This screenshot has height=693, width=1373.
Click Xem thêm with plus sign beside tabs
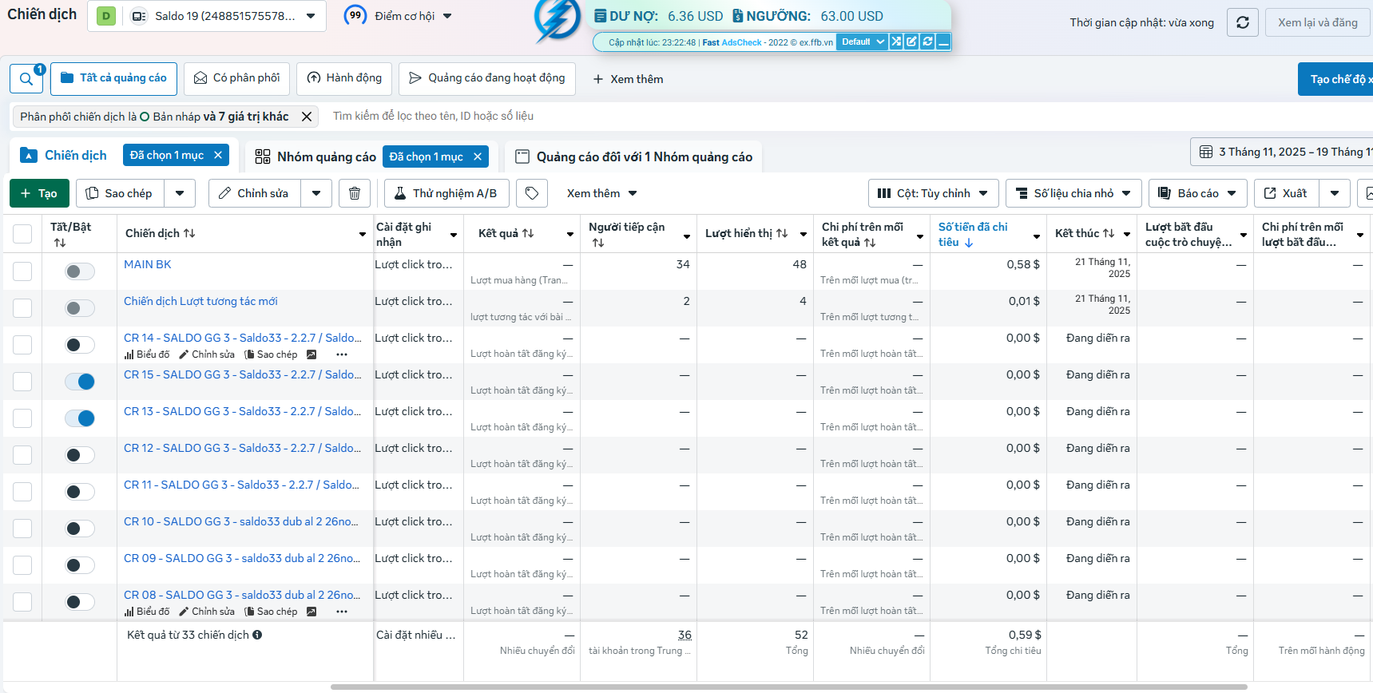pyautogui.click(x=628, y=79)
